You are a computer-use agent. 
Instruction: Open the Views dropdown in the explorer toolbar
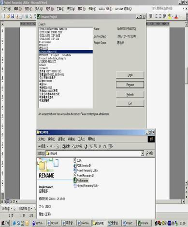pos(111,146)
